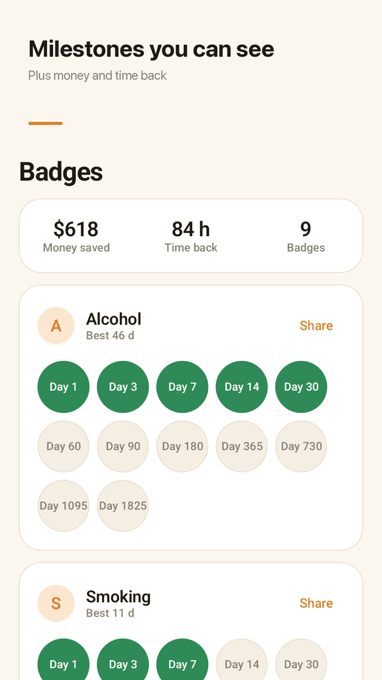Tap locked Day 365 badge
This screenshot has height=680, width=382.
pos(242,446)
